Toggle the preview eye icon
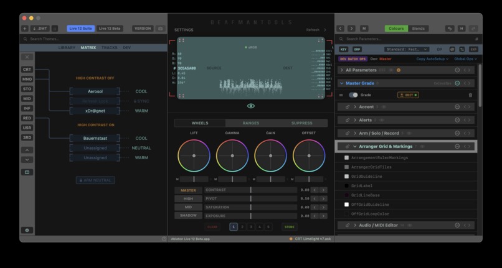This screenshot has width=502, height=268. (x=251, y=106)
